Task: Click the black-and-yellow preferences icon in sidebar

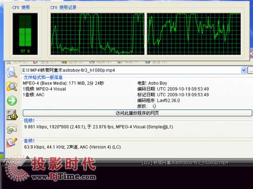Action: coord(12,115)
